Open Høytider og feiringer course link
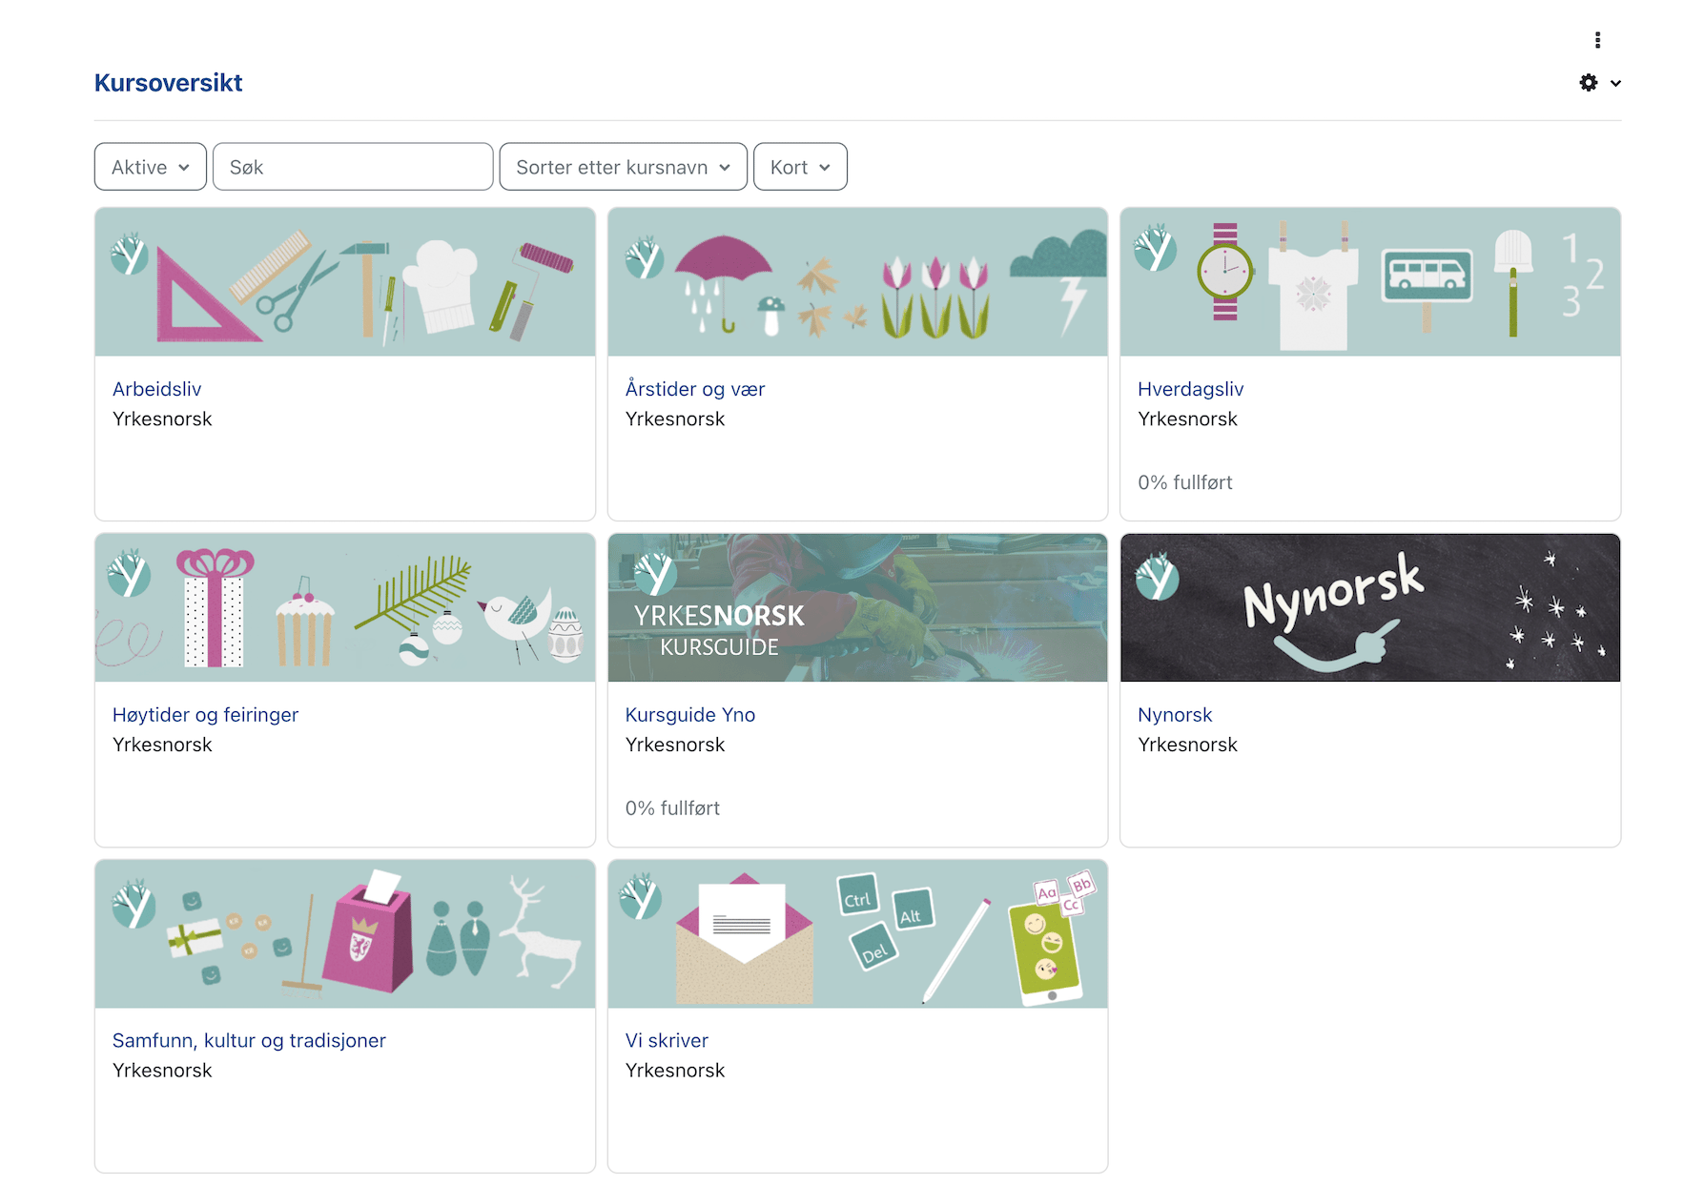Viewport: 1684px width, 1185px height. pyautogui.click(x=205, y=715)
